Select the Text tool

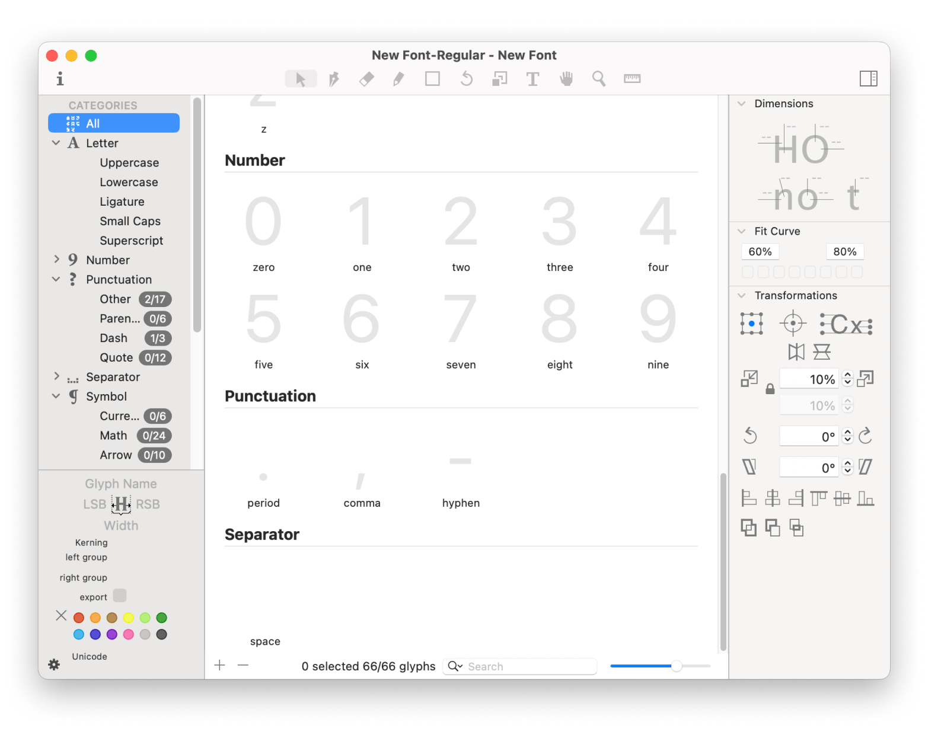(532, 79)
